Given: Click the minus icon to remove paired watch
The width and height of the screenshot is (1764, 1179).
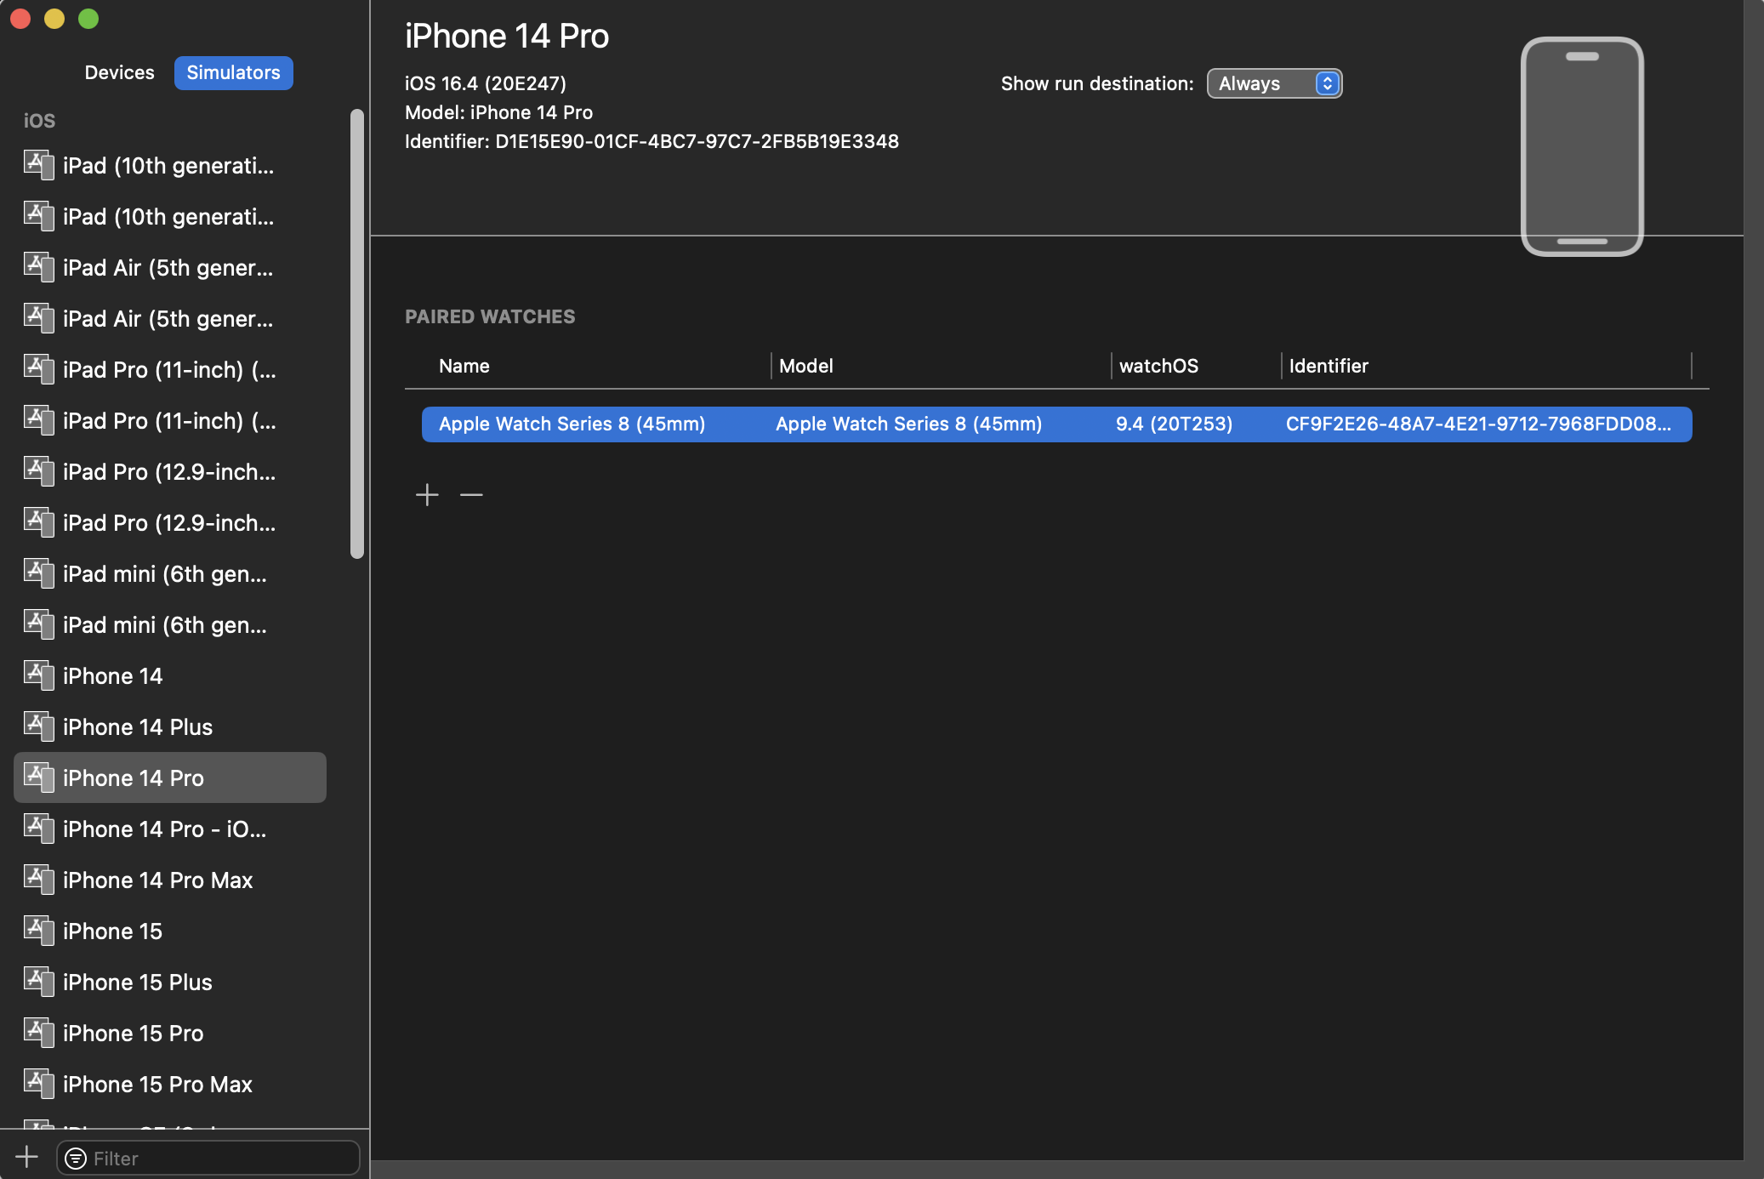Looking at the screenshot, I should point(471,494).
